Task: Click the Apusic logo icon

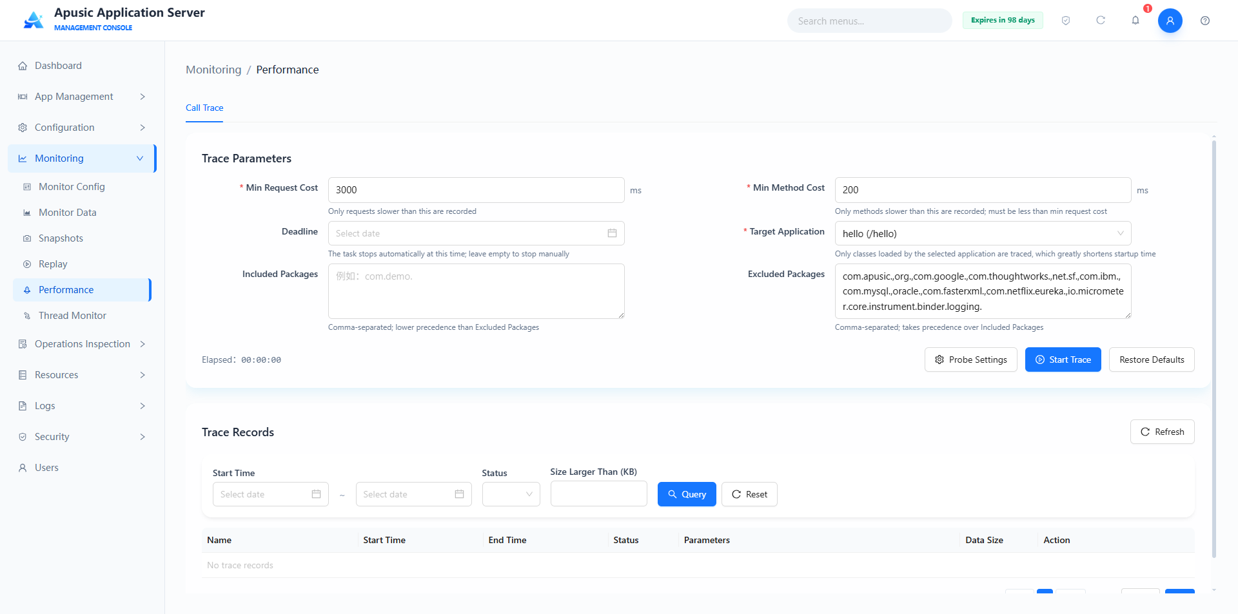Action: tap(34, 20)
